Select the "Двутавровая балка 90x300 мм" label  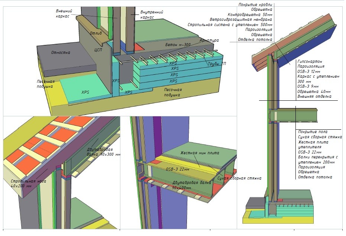tap(101, 152)
